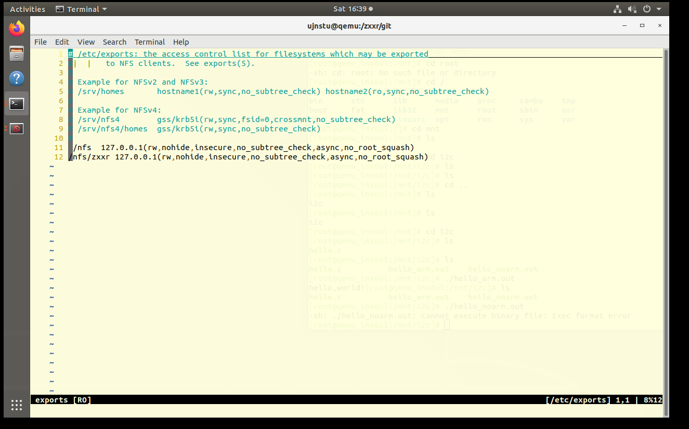689x429 pixels.
Task: Open the Edit menu
Action: click(62, 42)
